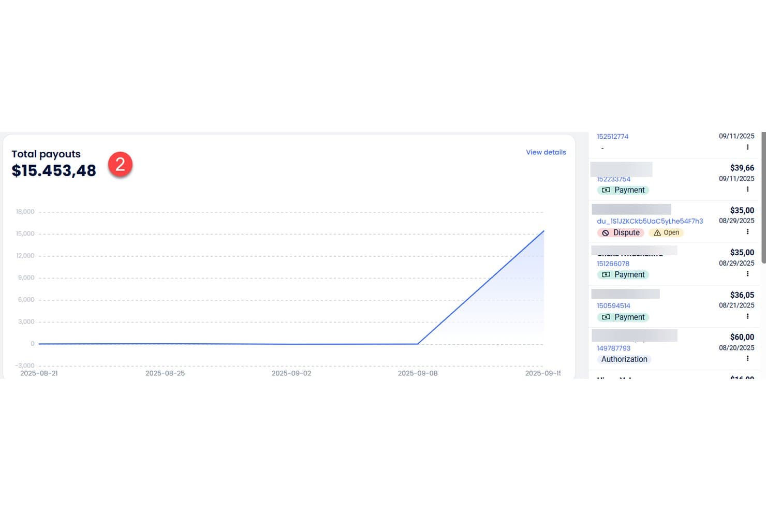Viewport: 766px width, 511px height.
Task: Open transaction ID 152512774
Action: [612, 137]
